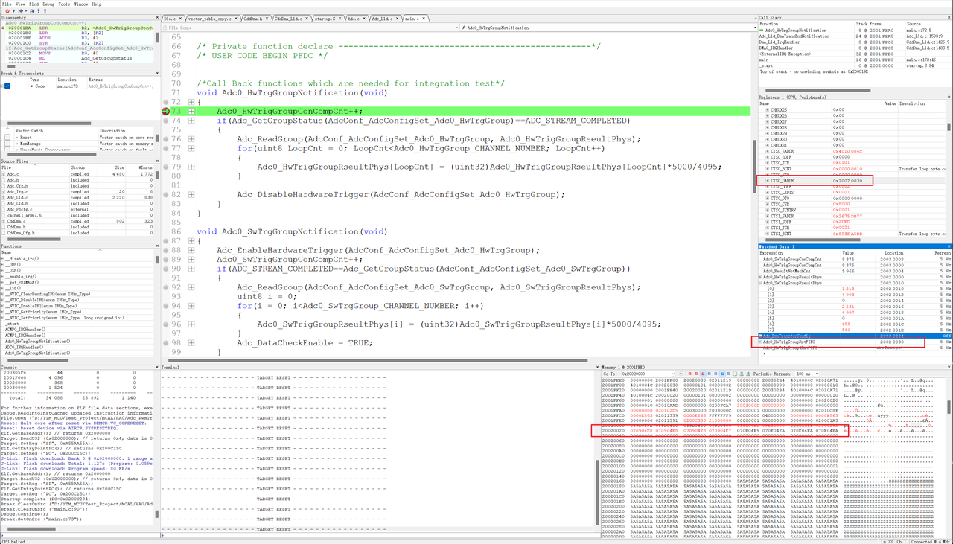Click the Resume play icon in top toolbar

pos(13,11)
